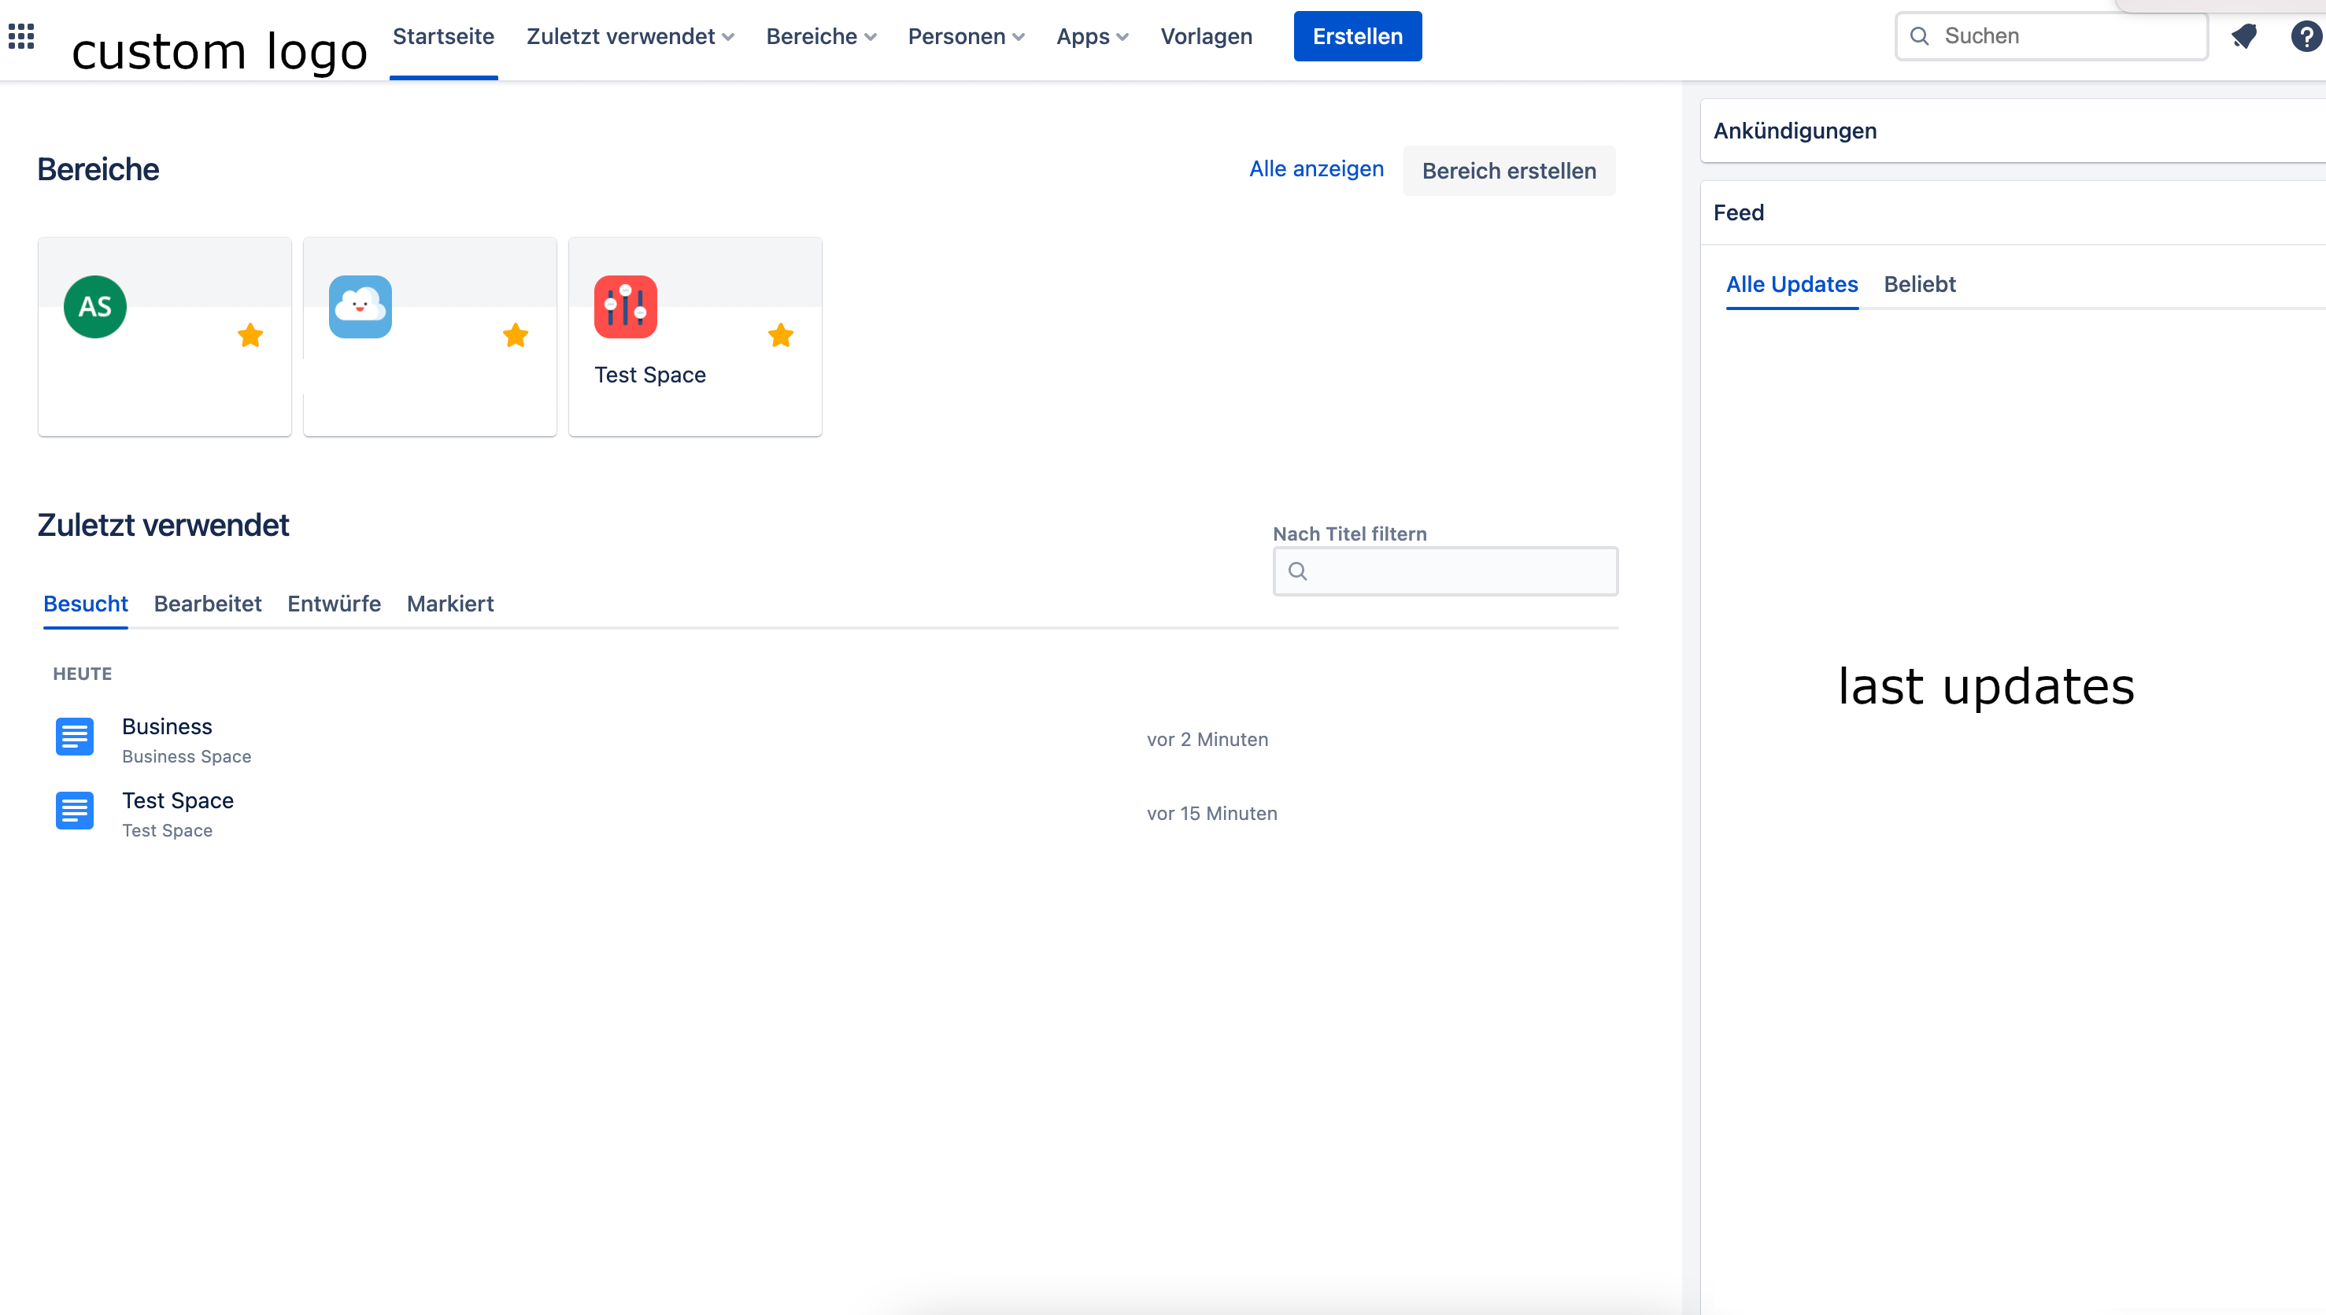Switch to the Entwürfe tab
Viewport: 2326px width, 1315px height.
tap(335, 604)
